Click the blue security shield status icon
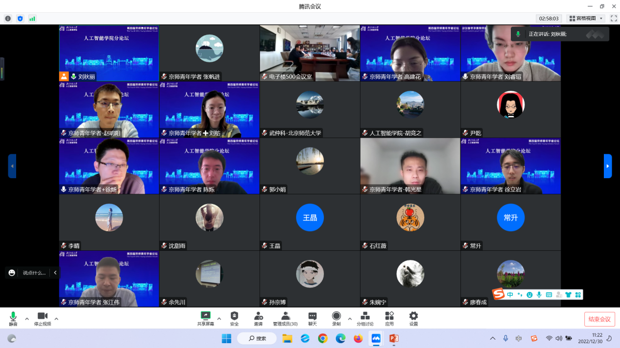Viewport: 620px width, 348px height. point(20,19)
